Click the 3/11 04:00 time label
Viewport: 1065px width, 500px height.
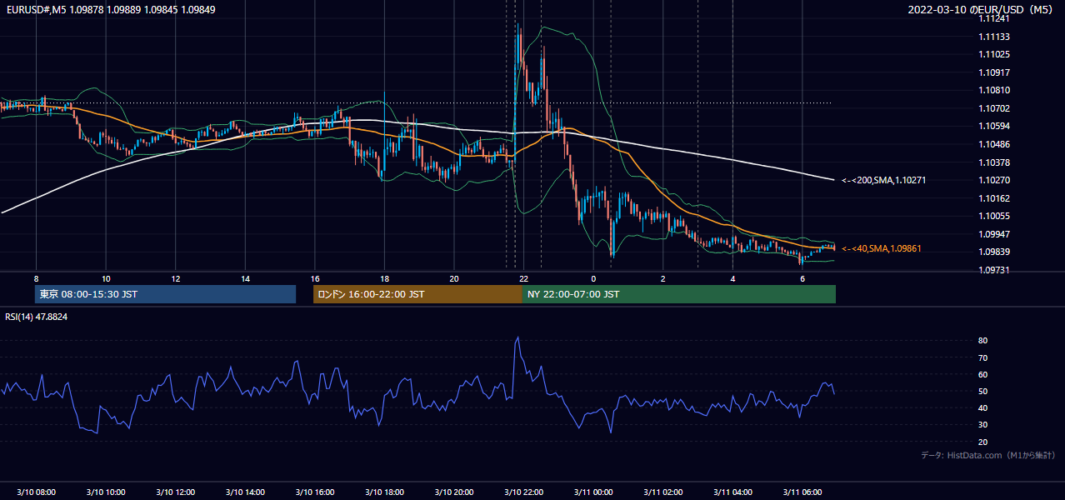click(732, 492)
